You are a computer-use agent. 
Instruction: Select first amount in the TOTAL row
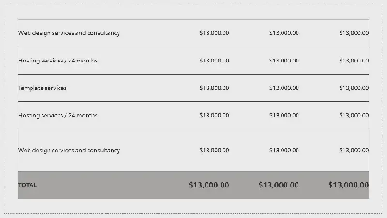(209, 185)
